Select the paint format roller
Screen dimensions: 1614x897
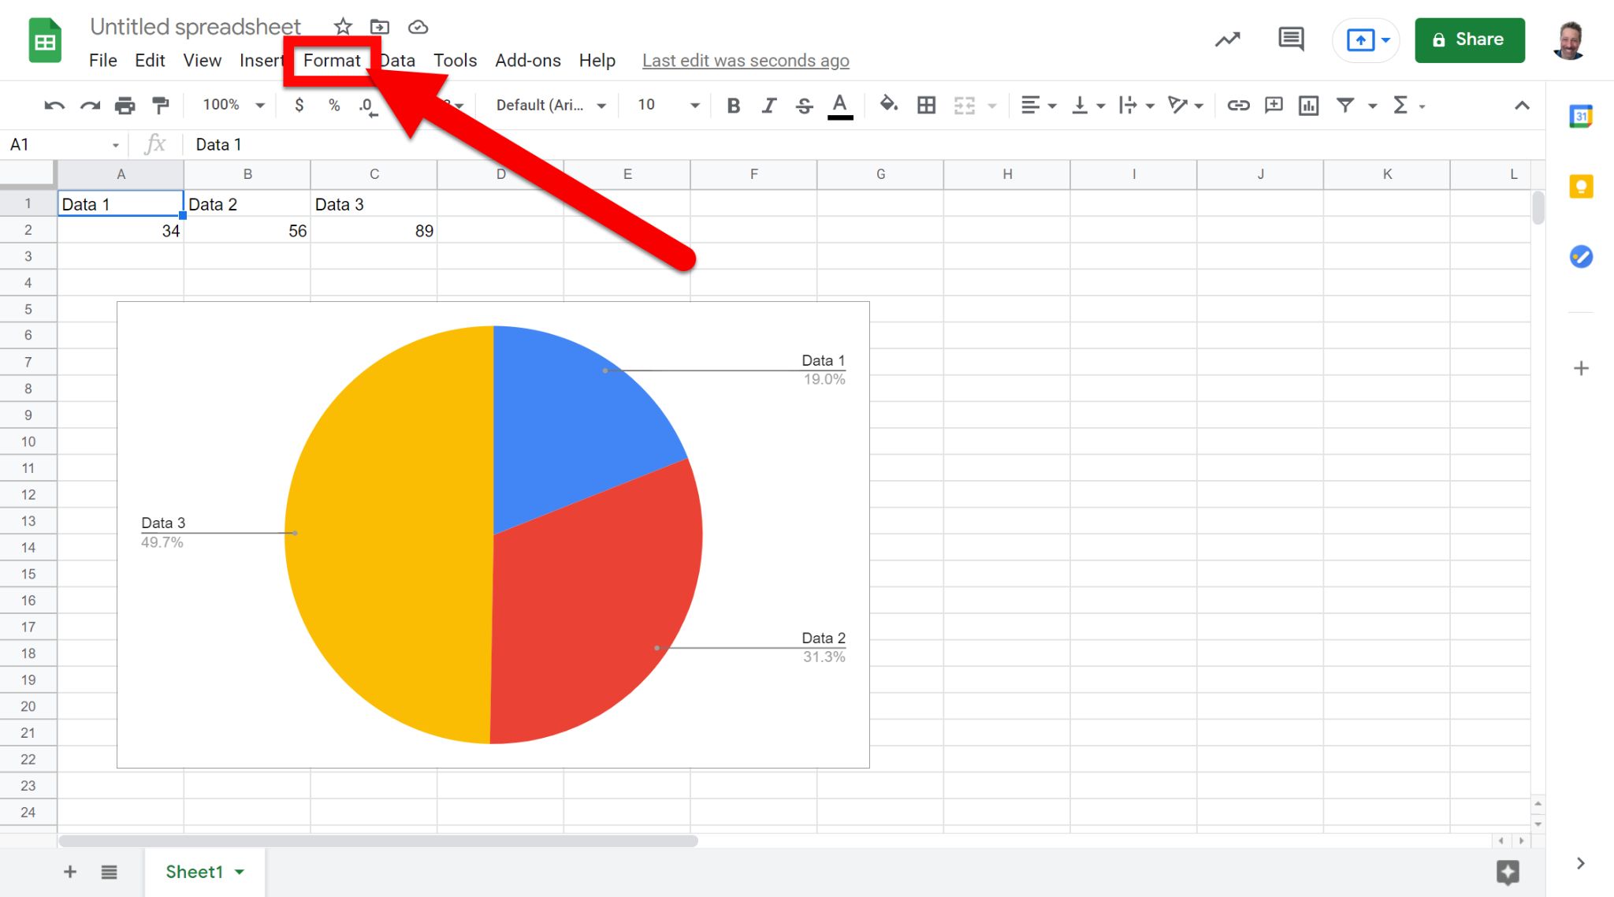[x=161, y=106]
